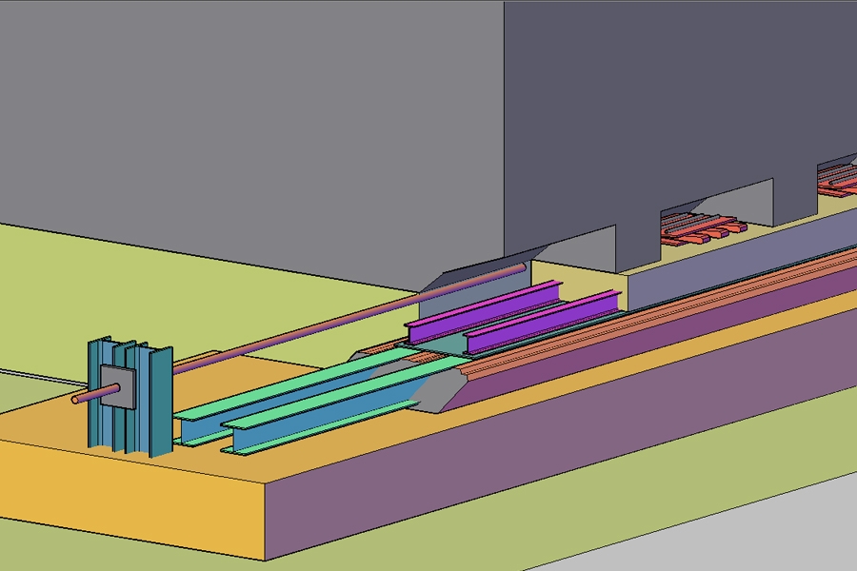Viewport: 857px width, 571px height.
Task: Select the purple slab side face
Action: 571,438
